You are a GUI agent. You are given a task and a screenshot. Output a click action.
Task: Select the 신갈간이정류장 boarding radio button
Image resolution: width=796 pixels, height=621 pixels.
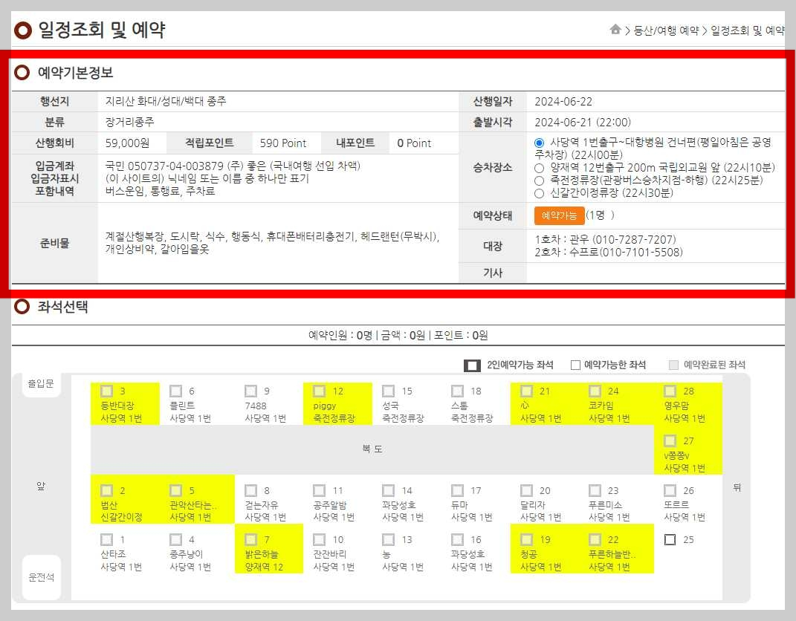539,193
